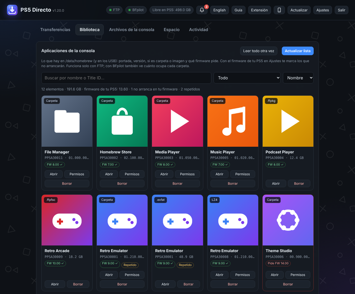Viewport: 355px width, 294px height.
Task: Click Leer todo otra vez button
Action: pos(259,51)
